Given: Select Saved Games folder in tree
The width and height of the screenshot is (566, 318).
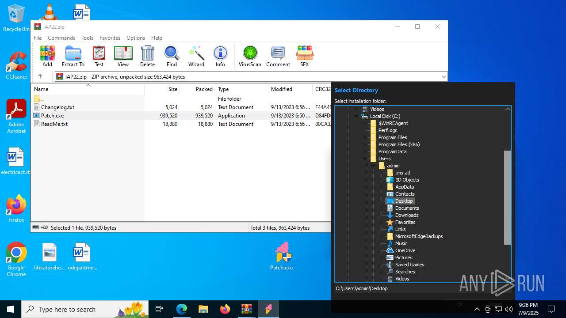Looking at the screenshot, I should coord(409,265).
